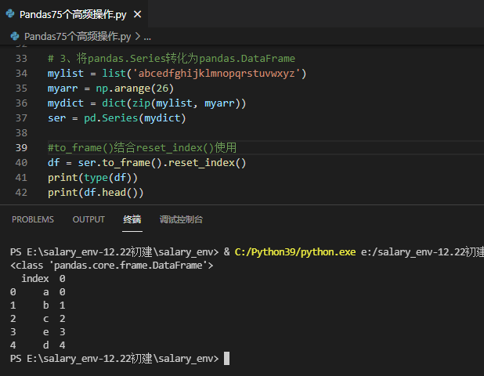Click the terminal path C:/Python39/python.exe
The height and width of the screenshot is (376, 484).
pos(295,252)
